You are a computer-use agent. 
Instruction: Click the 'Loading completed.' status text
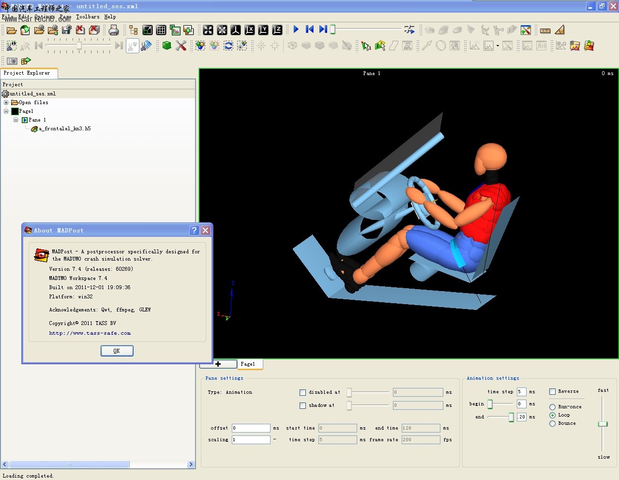[28, 476]
